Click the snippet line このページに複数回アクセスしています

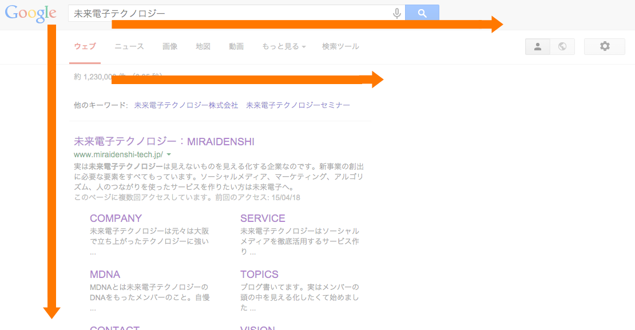pyautogui.click(x=187, y=197)
